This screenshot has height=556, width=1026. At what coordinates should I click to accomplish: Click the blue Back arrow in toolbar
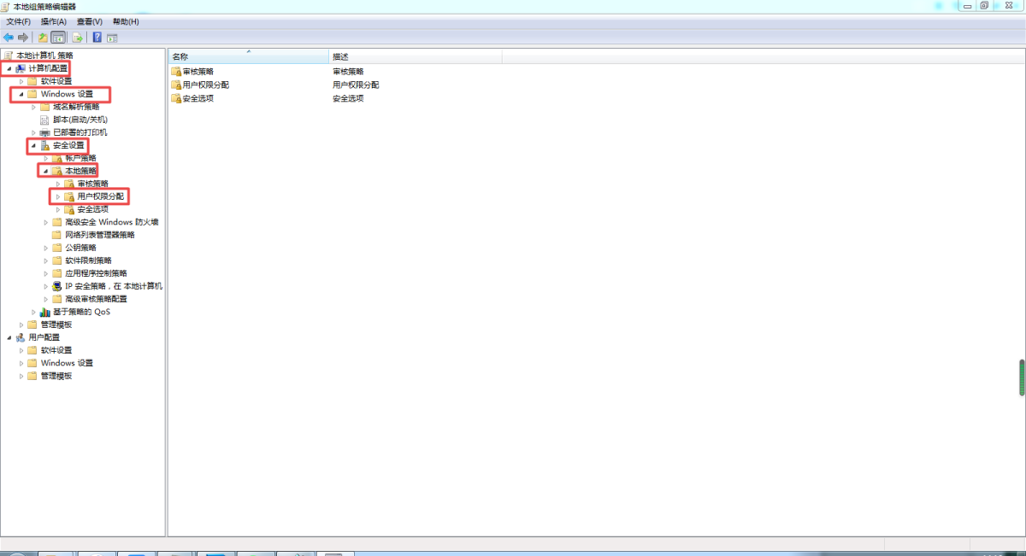tap(9, 38)
